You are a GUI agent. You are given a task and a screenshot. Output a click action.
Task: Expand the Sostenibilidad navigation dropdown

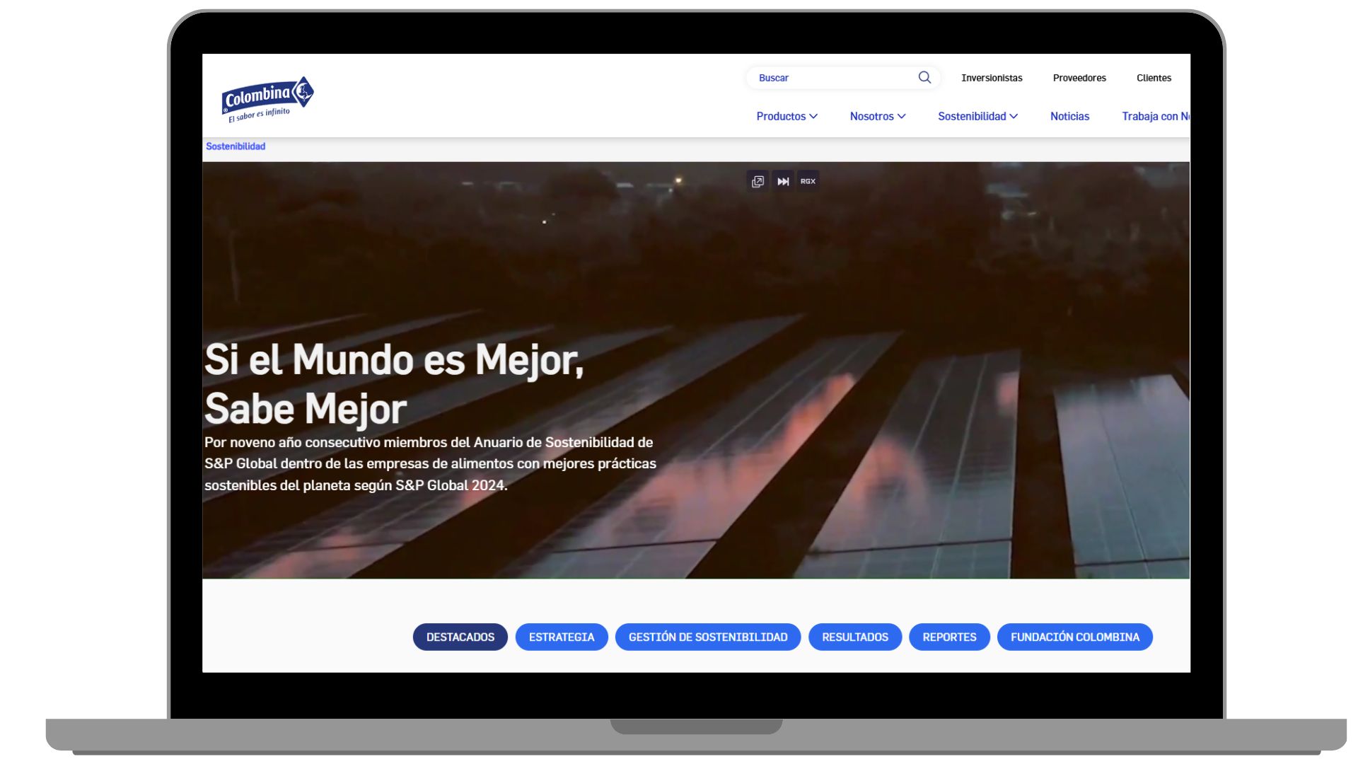pos(977,117)
